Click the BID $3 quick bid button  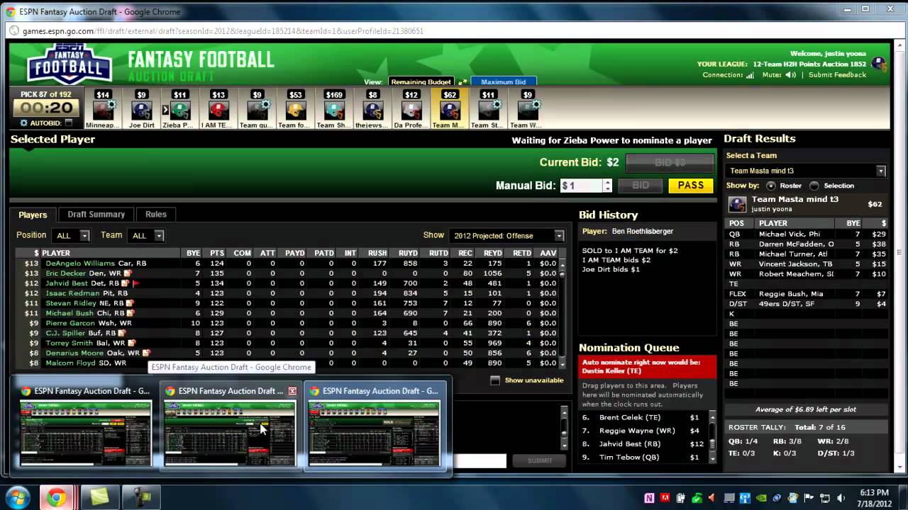[670, 163]
